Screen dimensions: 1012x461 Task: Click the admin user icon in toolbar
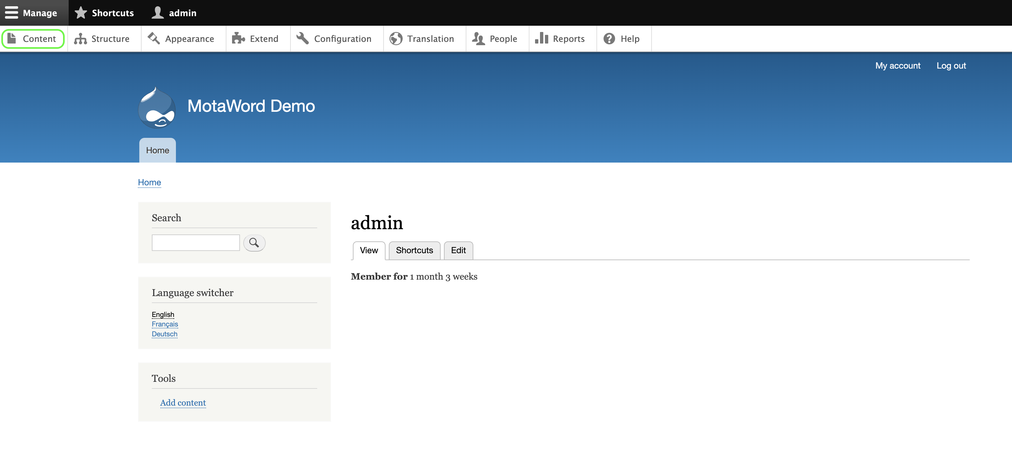[158, 13]
